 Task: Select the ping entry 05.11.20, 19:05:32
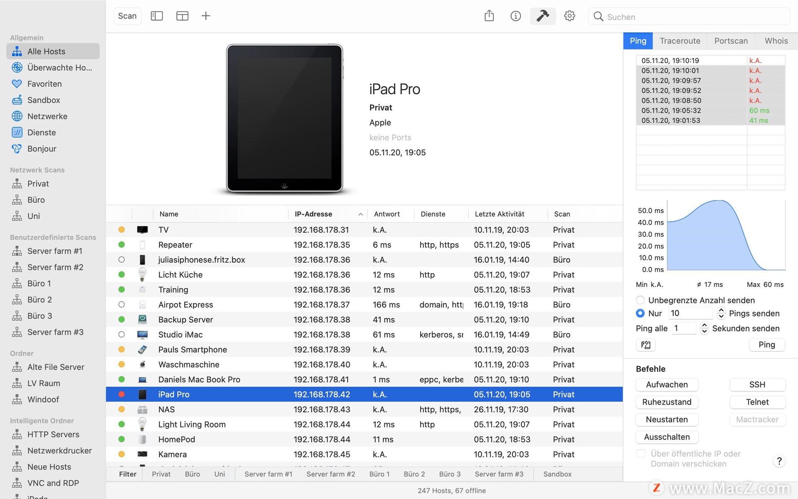(710, 110)
